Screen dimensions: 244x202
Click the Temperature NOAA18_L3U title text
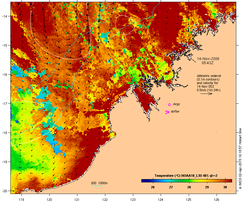[186, 176]
